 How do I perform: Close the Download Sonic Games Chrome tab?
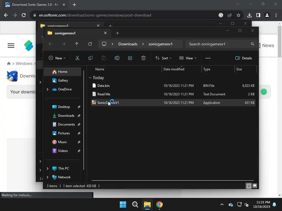pyautogui.click(x=64, y=5)
